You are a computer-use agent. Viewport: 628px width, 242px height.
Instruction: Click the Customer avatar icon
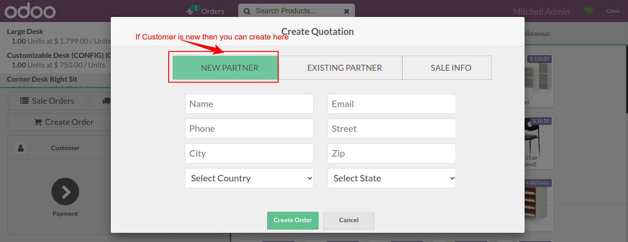21,148
